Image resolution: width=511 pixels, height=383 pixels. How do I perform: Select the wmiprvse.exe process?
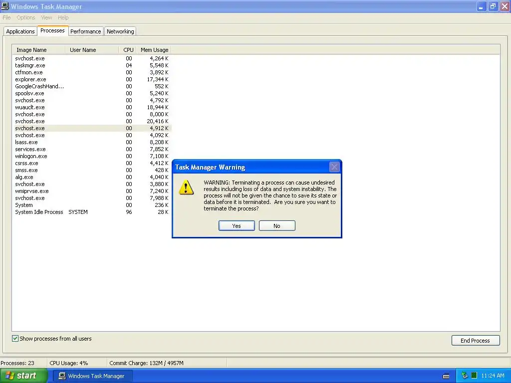point(92,191)
